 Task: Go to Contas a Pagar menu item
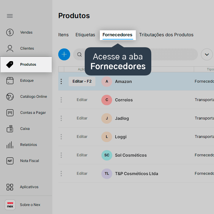tap(33, 113)
